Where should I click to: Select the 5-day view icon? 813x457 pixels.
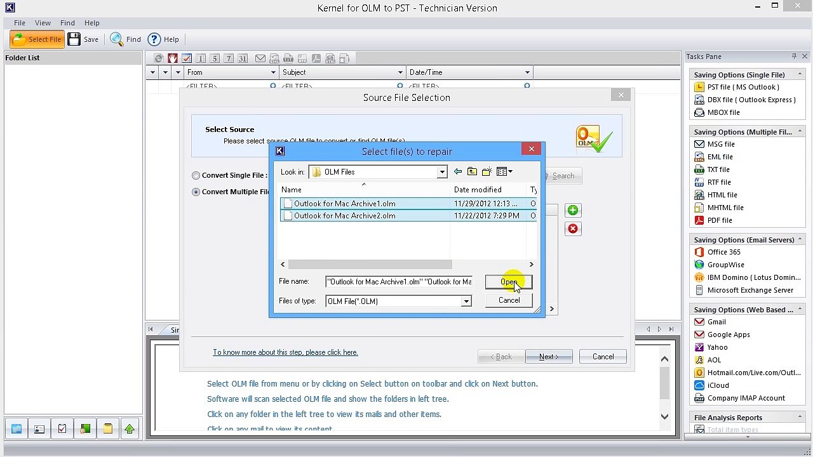pos(215,58)
